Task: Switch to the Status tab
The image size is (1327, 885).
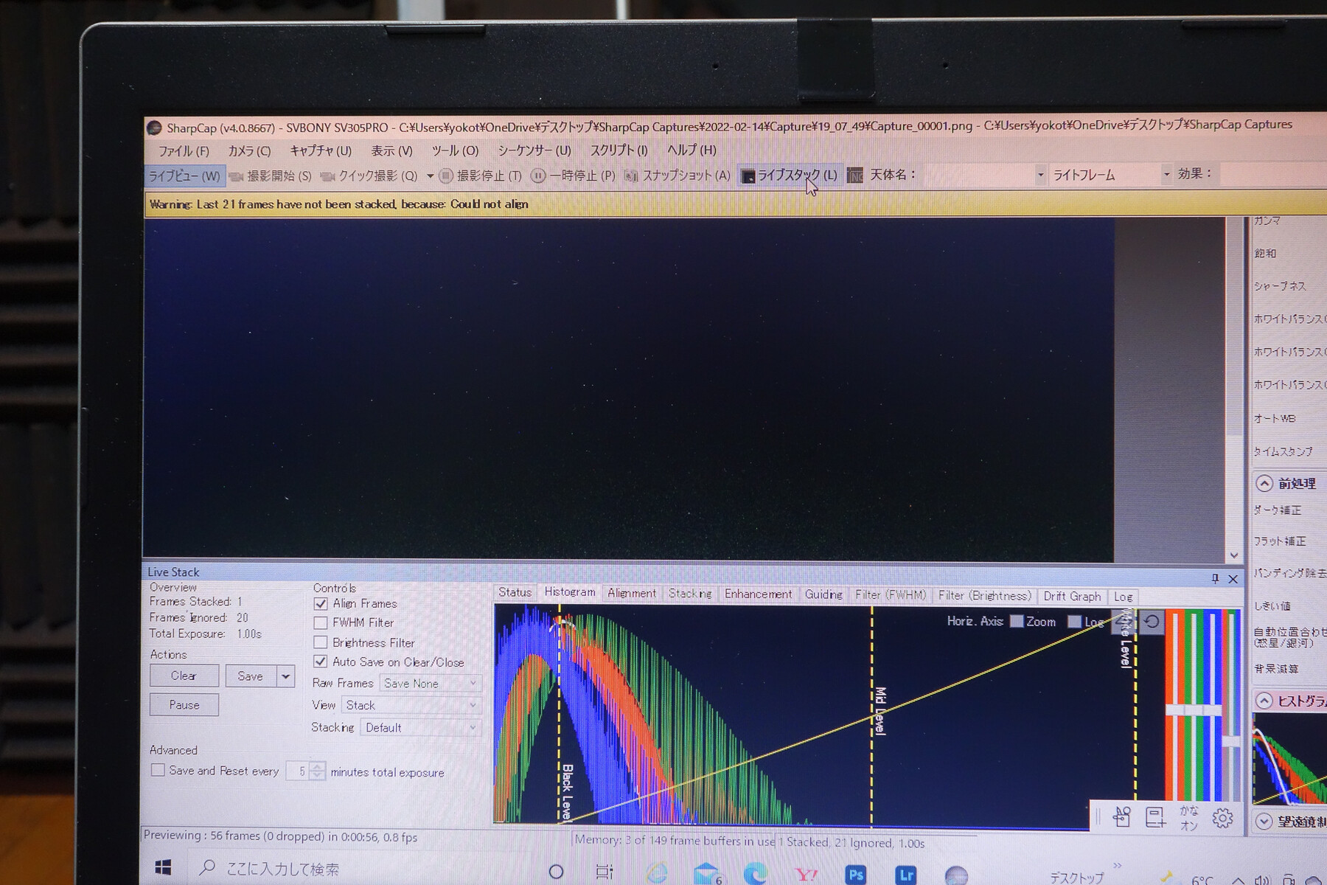Action: point(515,593)
